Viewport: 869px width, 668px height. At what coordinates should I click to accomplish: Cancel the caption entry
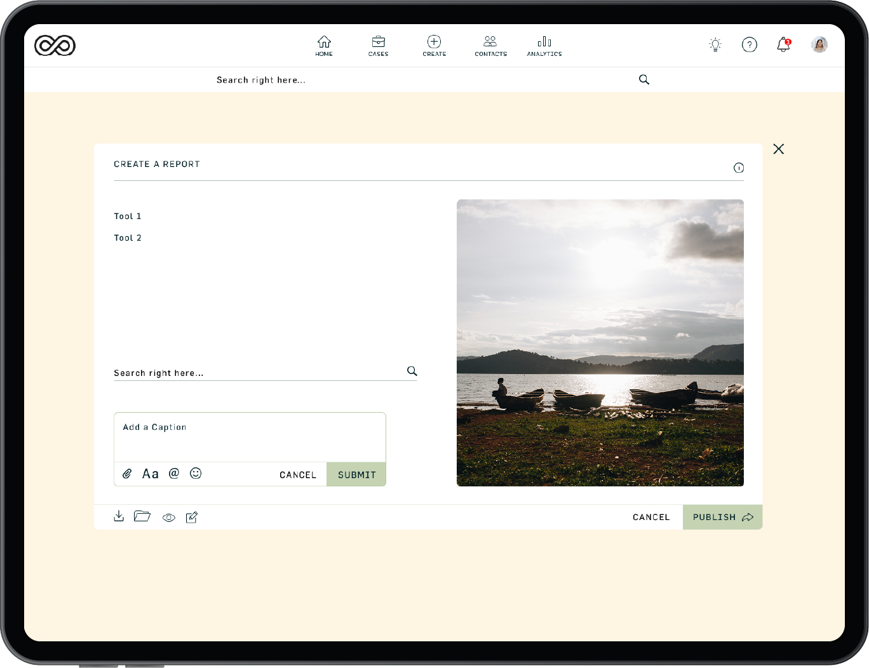tap(298, 475)
